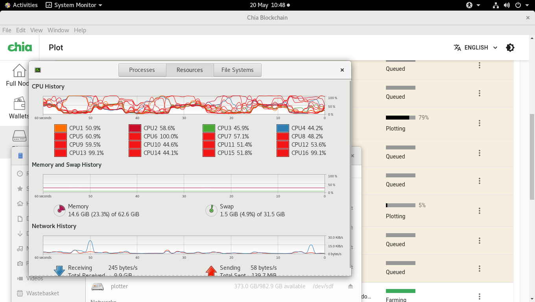535x302 pixels.
Task: Open Chia Window menu
Action: [58, 30]
